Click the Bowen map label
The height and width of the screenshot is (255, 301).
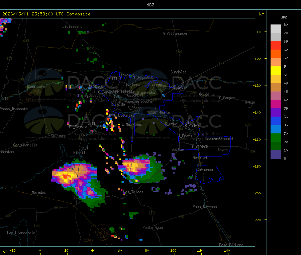(223, 150)
